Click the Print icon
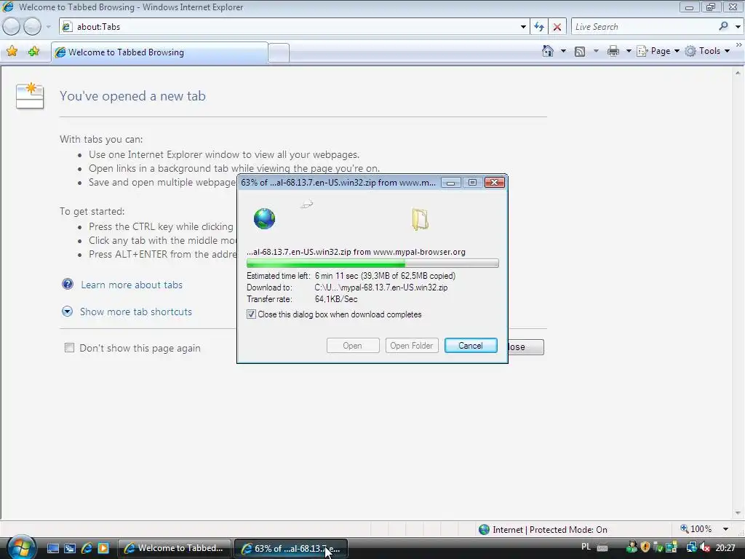The height and width of the screenshot is (559, 745). (613, 51)
